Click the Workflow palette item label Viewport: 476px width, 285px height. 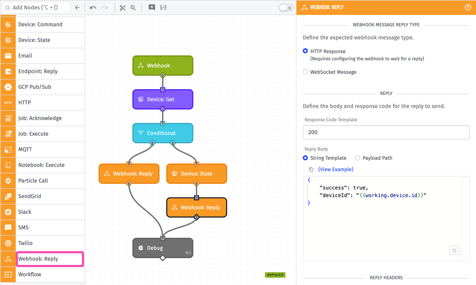pyautogui.click(x=30, y=274)
